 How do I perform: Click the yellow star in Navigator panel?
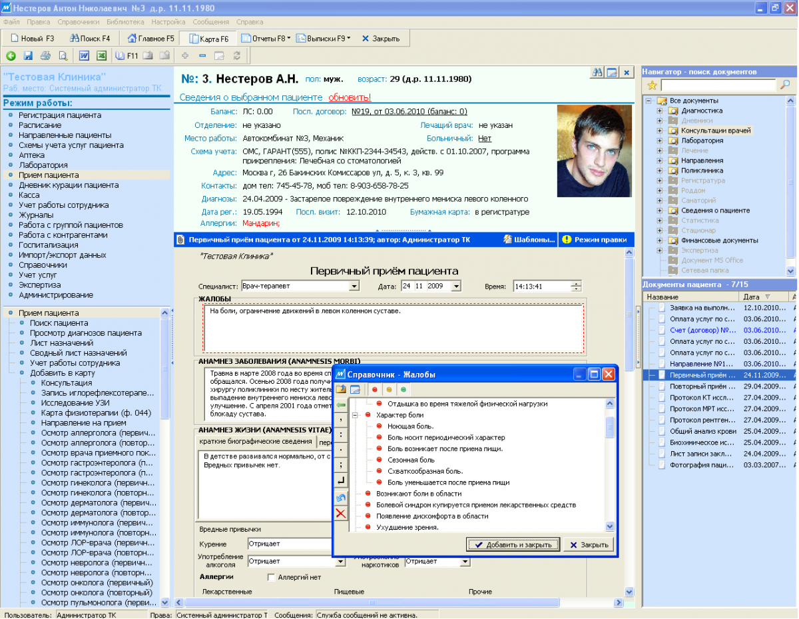(x=652, y=85)
